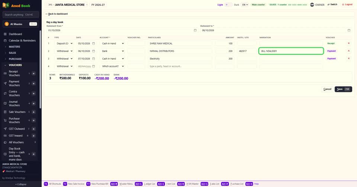Open Dashboard in the sidebar
This screenshot has height=187, width=357.
[15, 34]
